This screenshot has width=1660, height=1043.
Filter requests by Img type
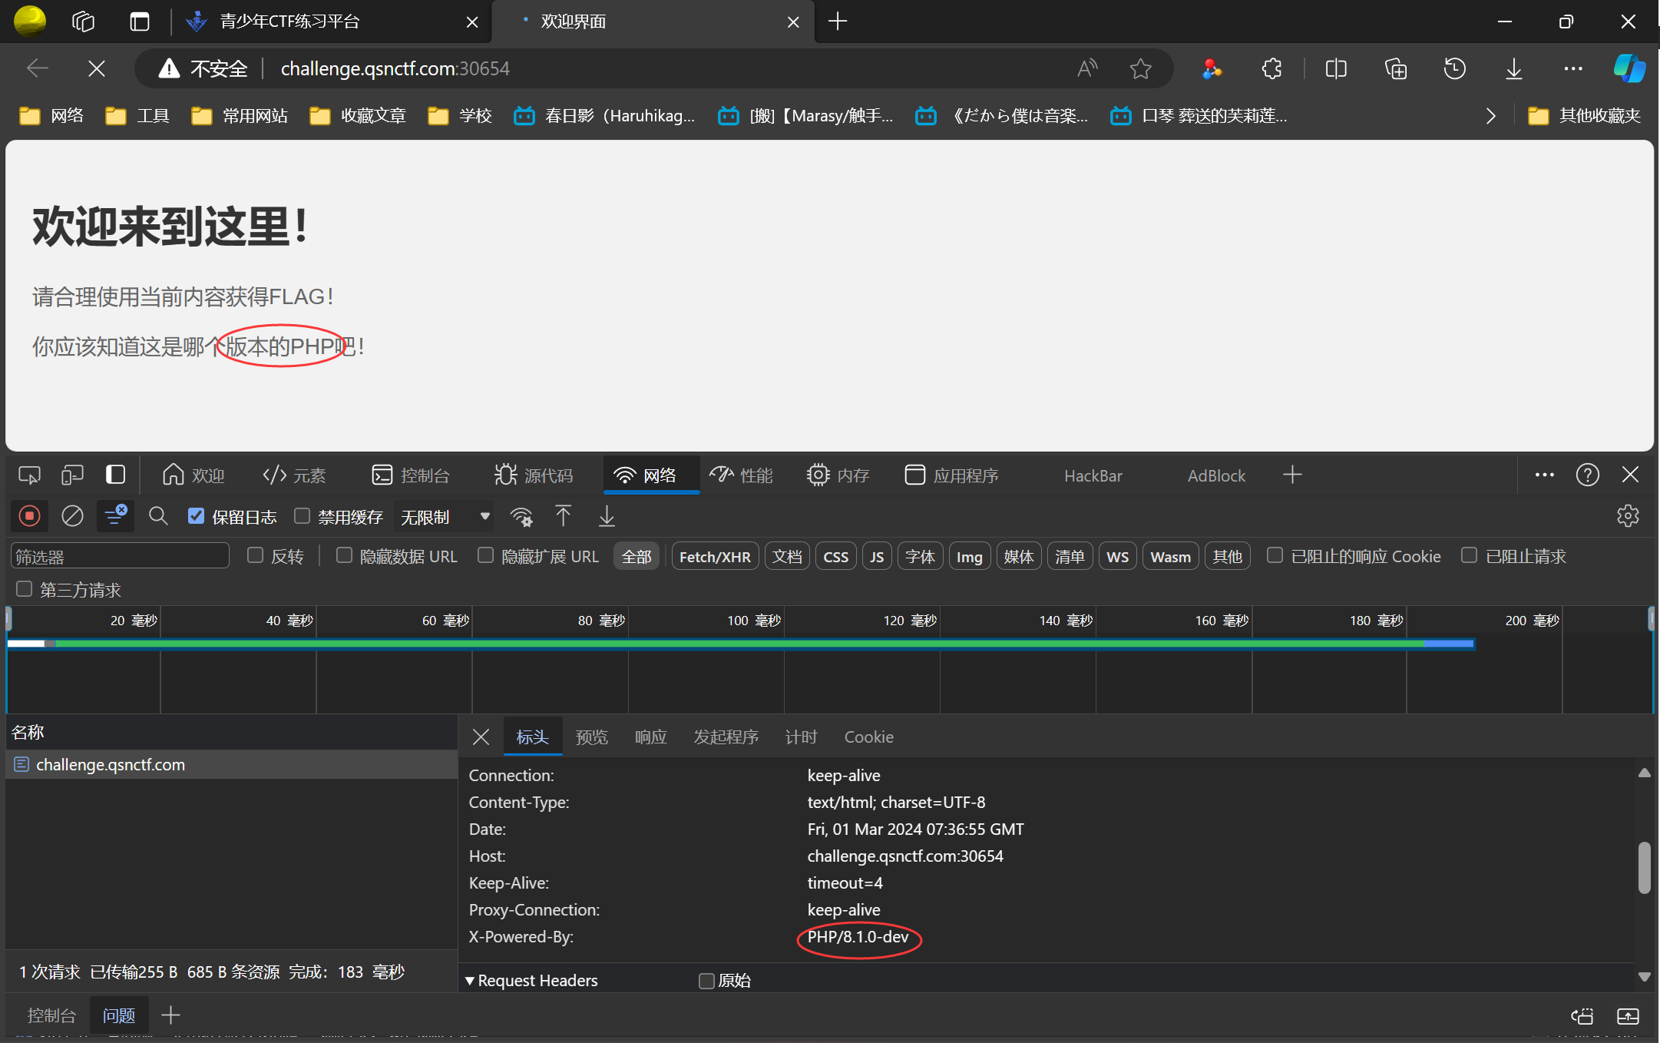[970, 556]
